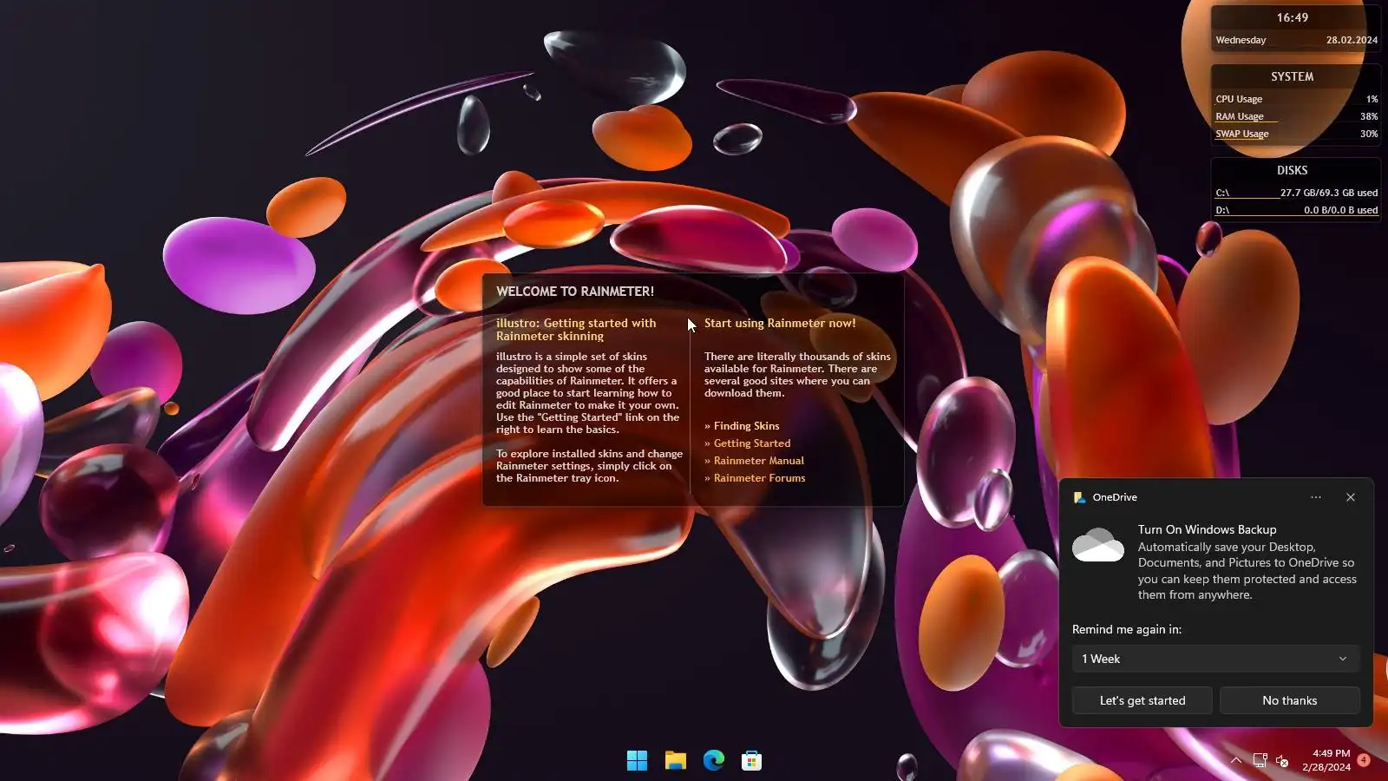Open the notification center badge showing 4

click(x=1364, y=760)
